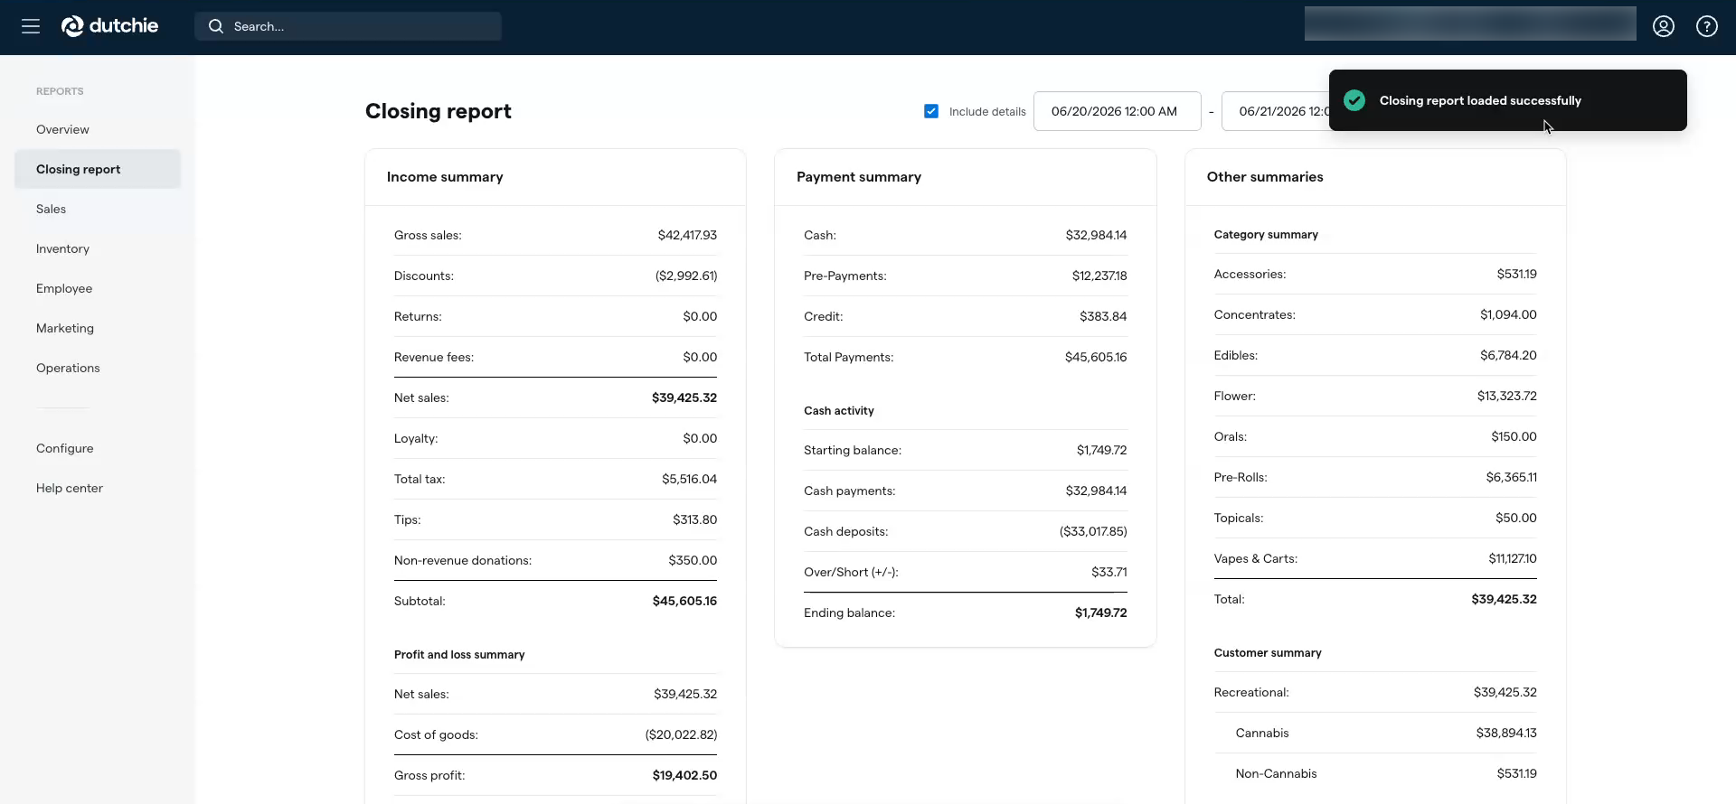The width and height of the screenshot is (1736, 804).
Task: Go to Overview reports page
Action: 62,129
